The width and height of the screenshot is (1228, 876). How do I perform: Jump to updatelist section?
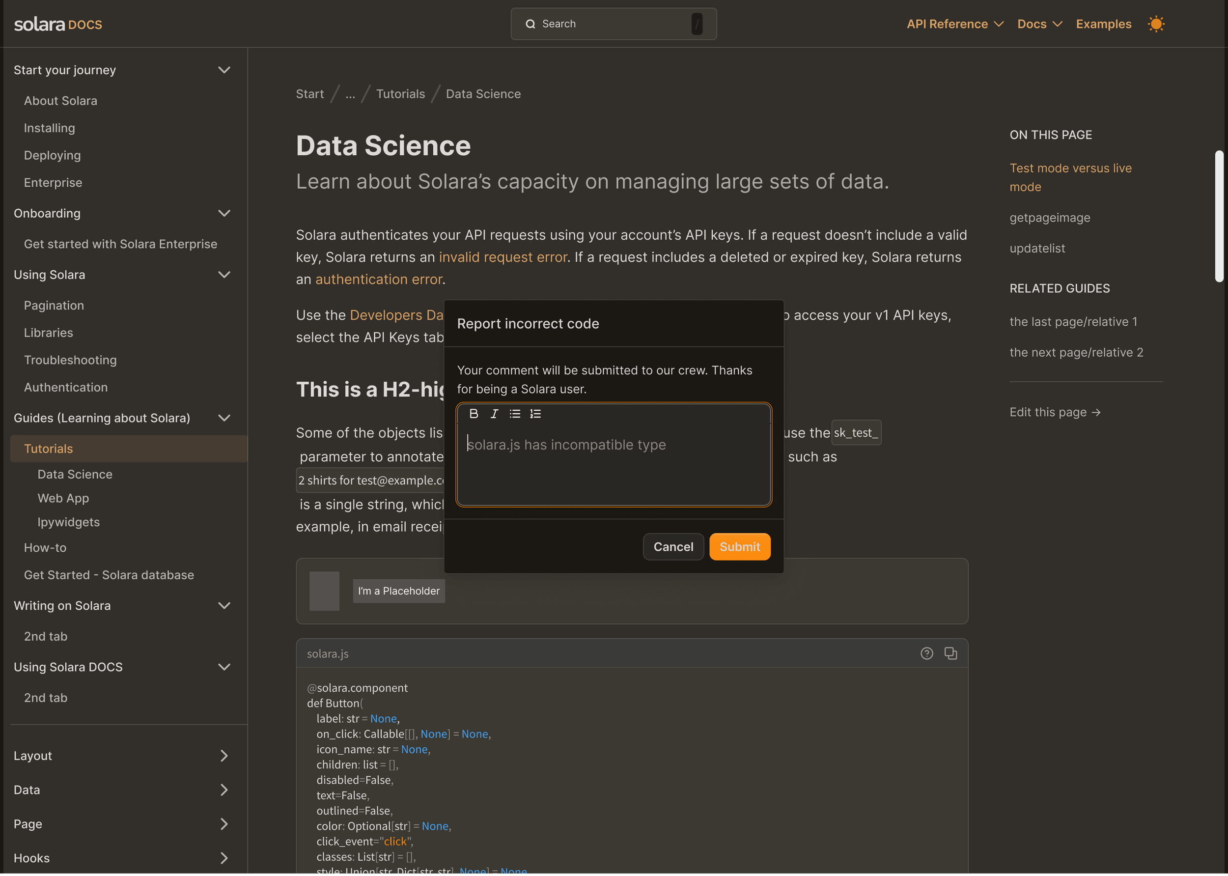tap(1037, 249)
